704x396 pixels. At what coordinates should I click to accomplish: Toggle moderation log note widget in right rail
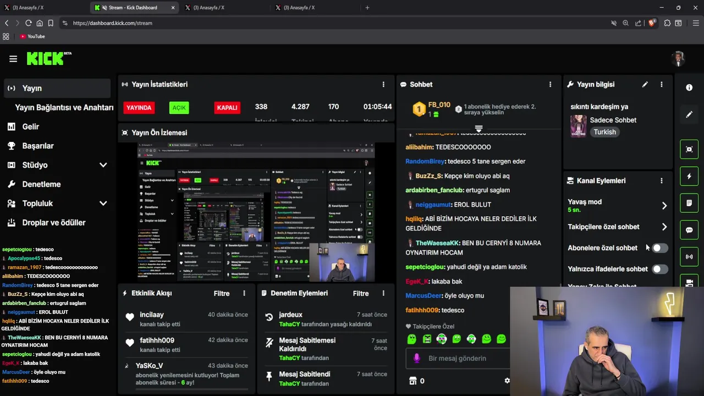coord(689,203)
